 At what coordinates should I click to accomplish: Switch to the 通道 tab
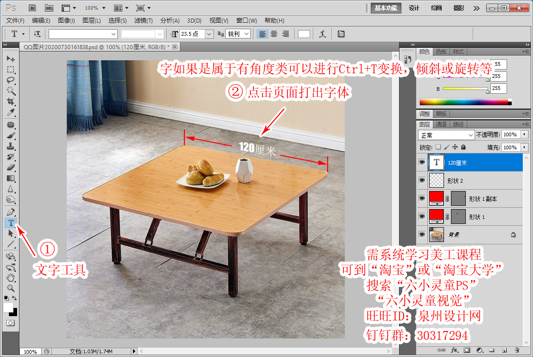pyautogui.click(x=441, y=124)
